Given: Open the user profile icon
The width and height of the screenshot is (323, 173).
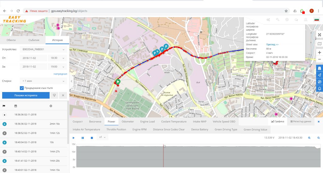Looking at the screenshot, I should click(306, 20).
